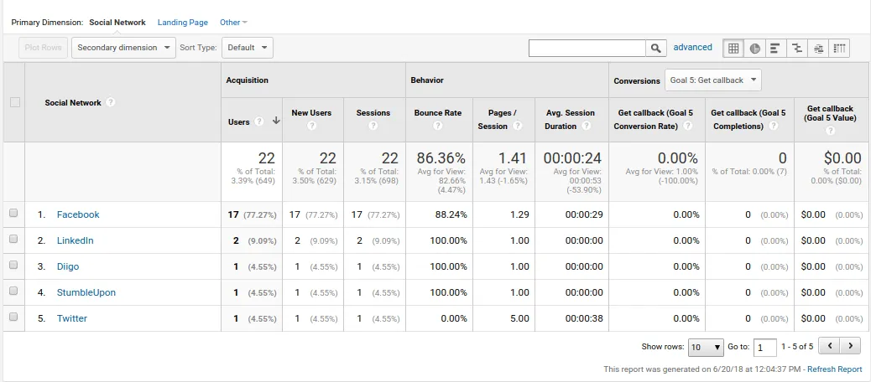Open the Goal 5: Get callback dropdown

[x=713, y=80]
